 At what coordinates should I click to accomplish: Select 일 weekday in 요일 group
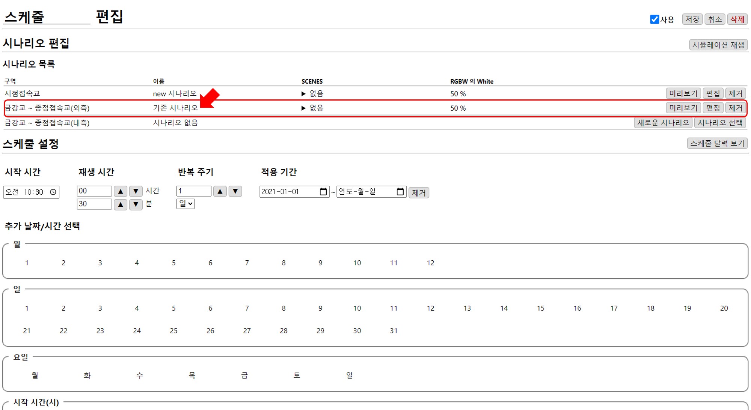point(349,375)
